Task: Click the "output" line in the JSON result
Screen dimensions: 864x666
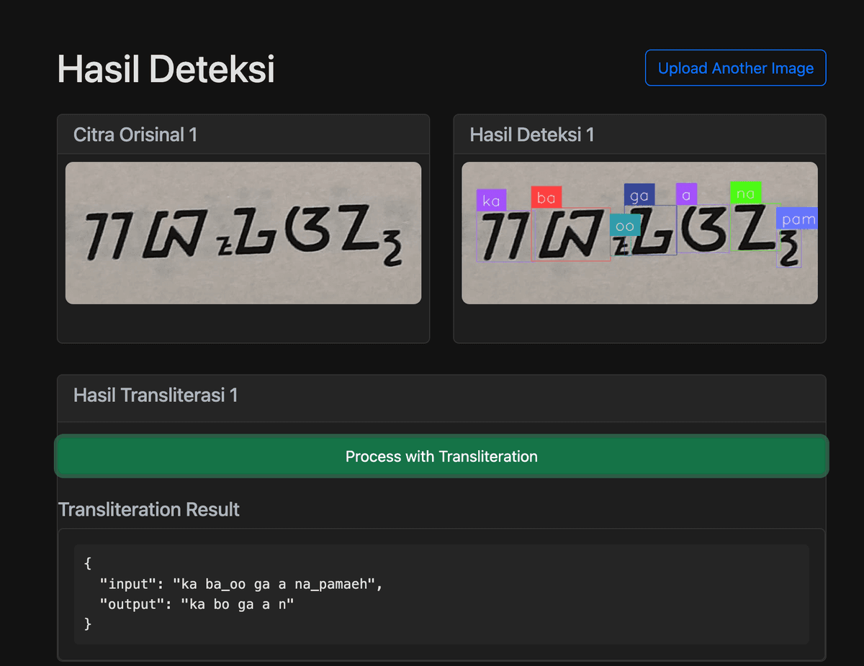Action: click(197, 604)
